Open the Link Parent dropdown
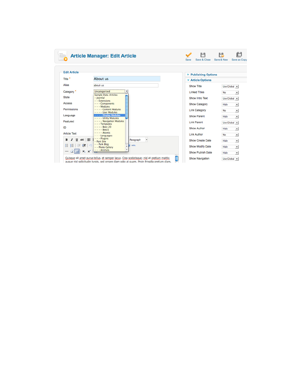Screen dimensions: 301x376 [x=230, y=123]
